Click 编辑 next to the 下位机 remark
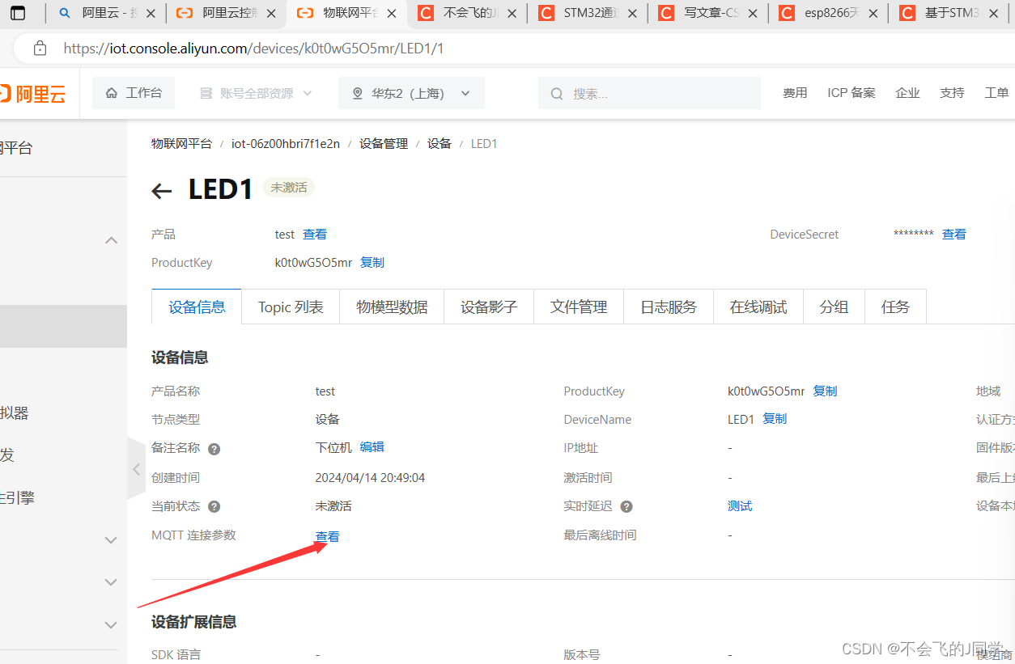Image resolution: width=1015 pixels, height=664 pixels. pos(372,448)
